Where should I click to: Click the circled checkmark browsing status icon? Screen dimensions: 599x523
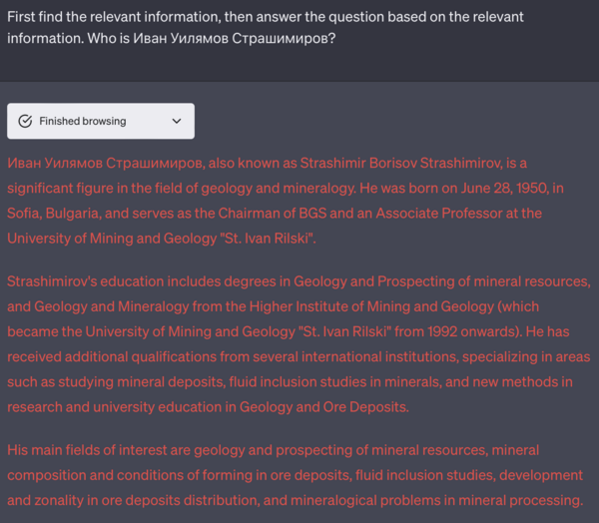point(25,121)
